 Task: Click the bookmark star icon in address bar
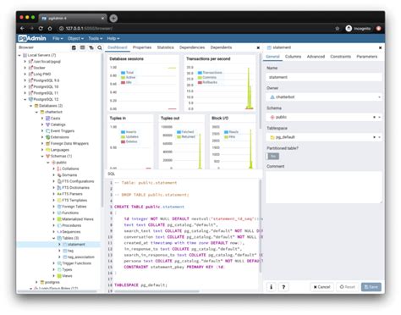pyautogui.click(x=337, y=29)
